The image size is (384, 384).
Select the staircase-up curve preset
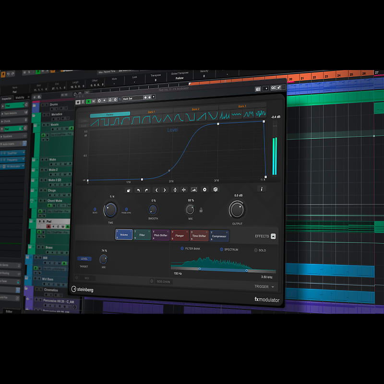(201, 117)
